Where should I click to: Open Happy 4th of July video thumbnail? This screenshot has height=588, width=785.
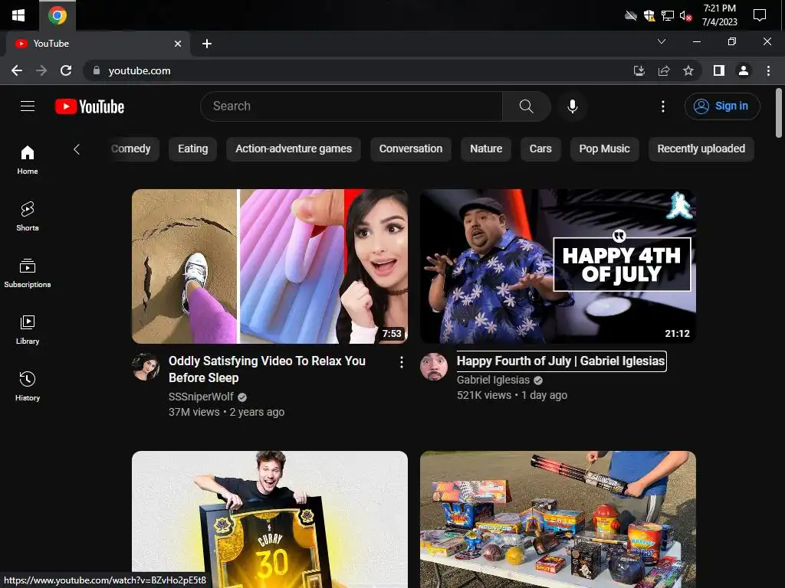(x=558, y=266)
